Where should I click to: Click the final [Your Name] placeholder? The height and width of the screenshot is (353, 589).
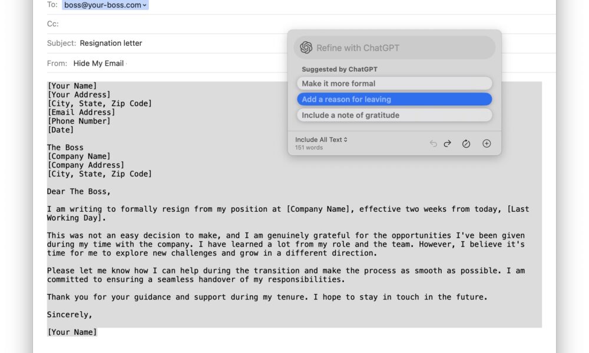click(72, 332)
